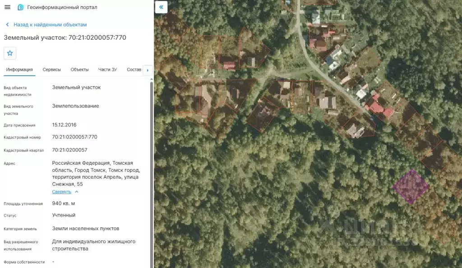Click the Вид объекта недвижимости label
This screenshot has width=462, height=268.
(x=18, y=91)
